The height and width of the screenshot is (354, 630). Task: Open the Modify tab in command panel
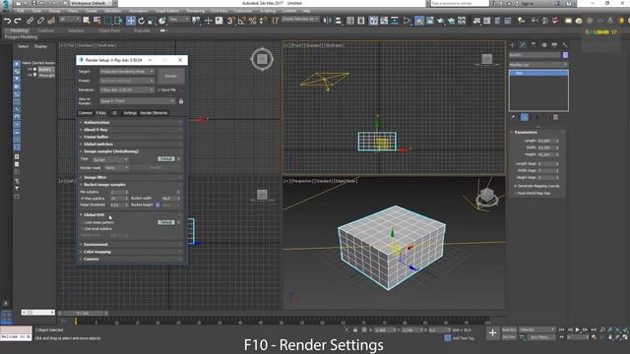523,45
